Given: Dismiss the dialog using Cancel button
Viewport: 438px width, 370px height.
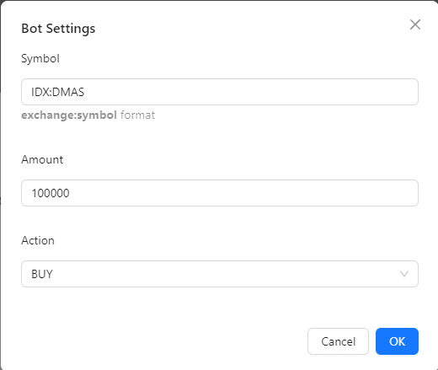Looking at the screenshot, I should pos(338,341).
